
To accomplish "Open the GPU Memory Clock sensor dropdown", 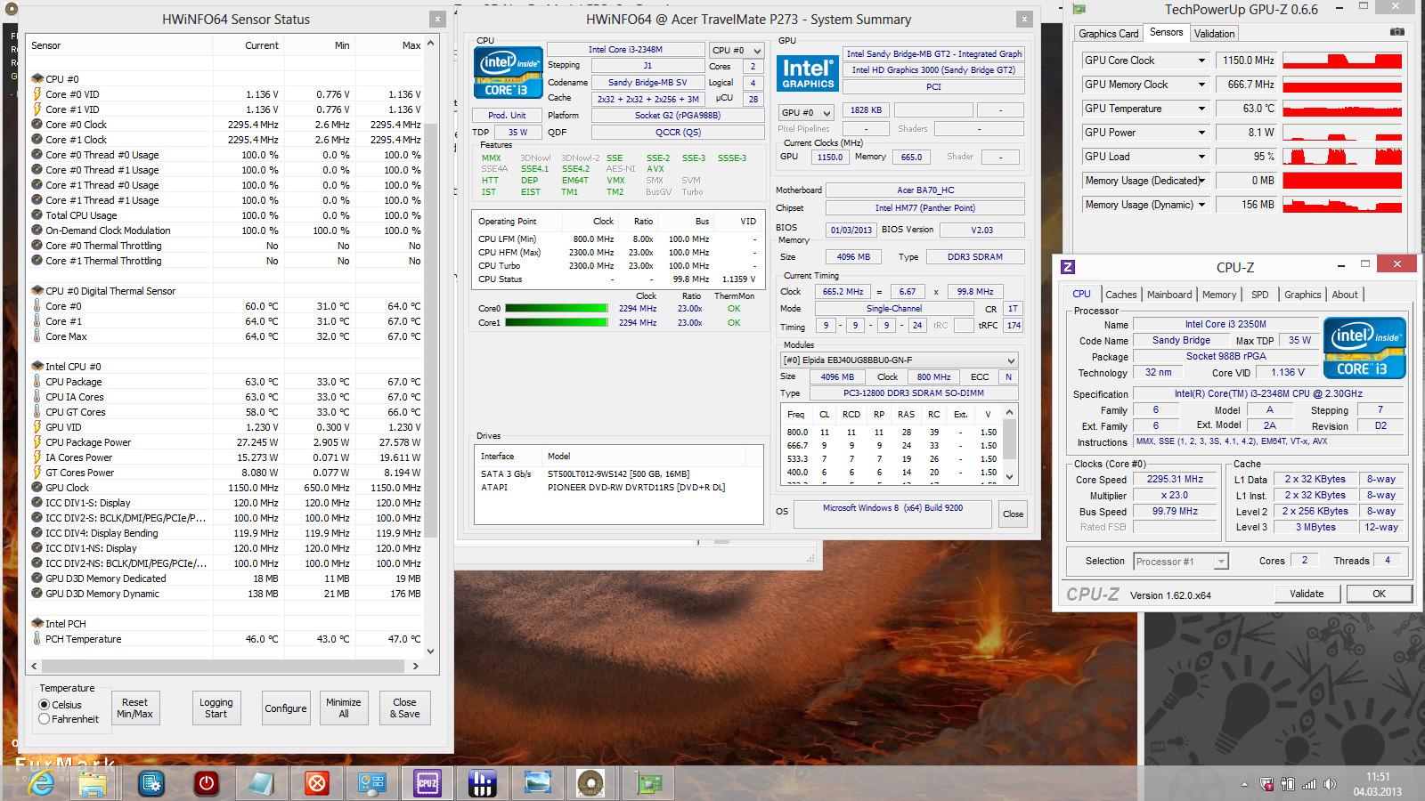I will (x=1201, y=85).
